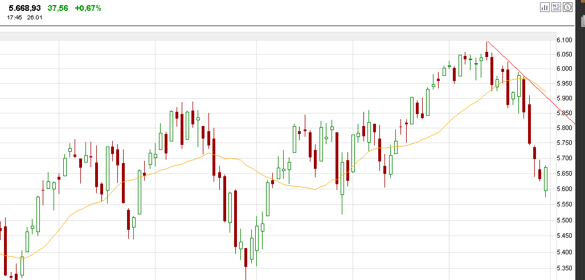Click the 5.450 price axis label
Viewport: 585px width, 280px height.
564,236
